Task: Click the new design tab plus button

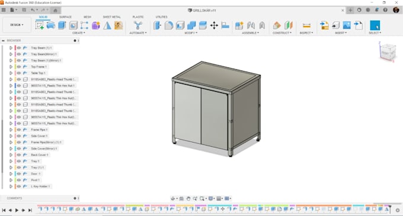Action: [x=350, y=10]
